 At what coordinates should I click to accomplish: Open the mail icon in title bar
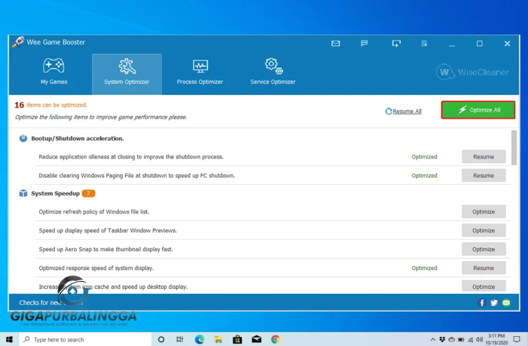335,43
